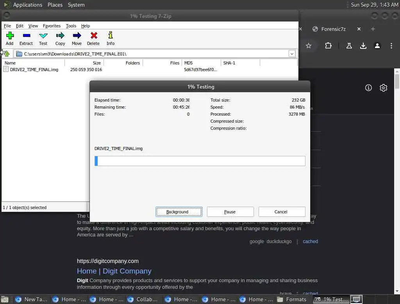Open the File menu

point(7,26)
